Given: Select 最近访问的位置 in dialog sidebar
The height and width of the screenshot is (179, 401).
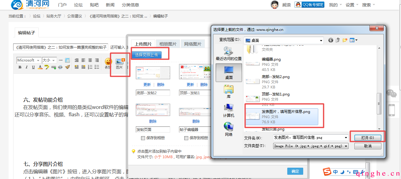Looking at the screenshot, I should click(228, 54).
